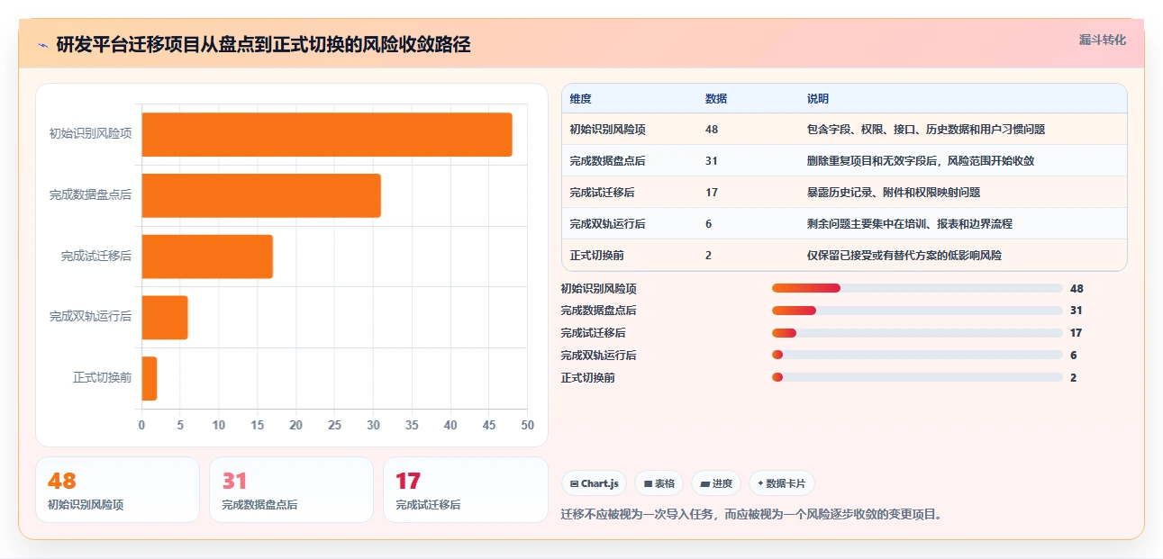Click progress list label 初始识别风险项
Viewport: 1163px width, 559px height.
(599, 289)
